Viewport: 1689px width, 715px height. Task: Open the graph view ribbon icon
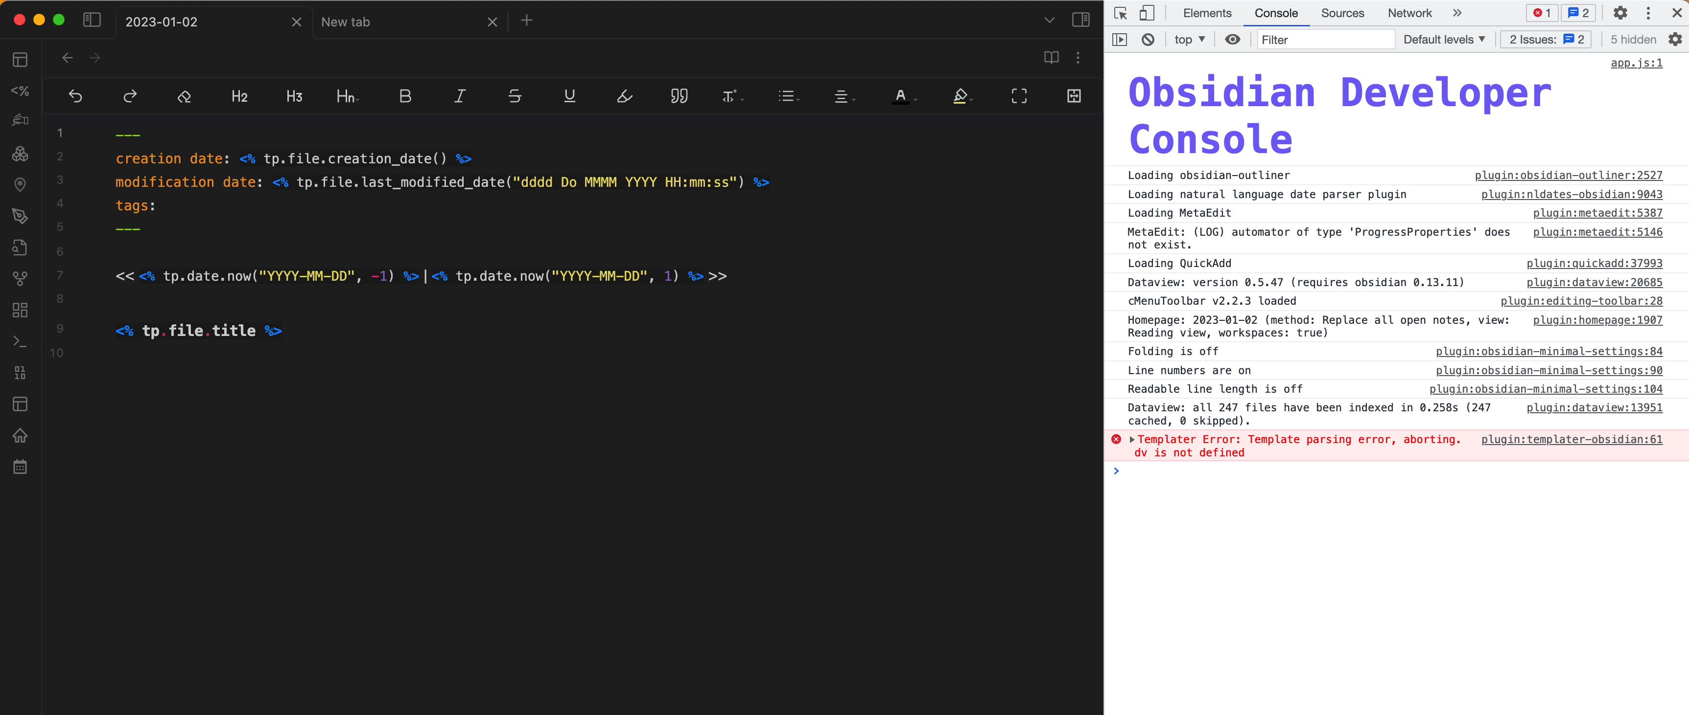coord(21,278)
